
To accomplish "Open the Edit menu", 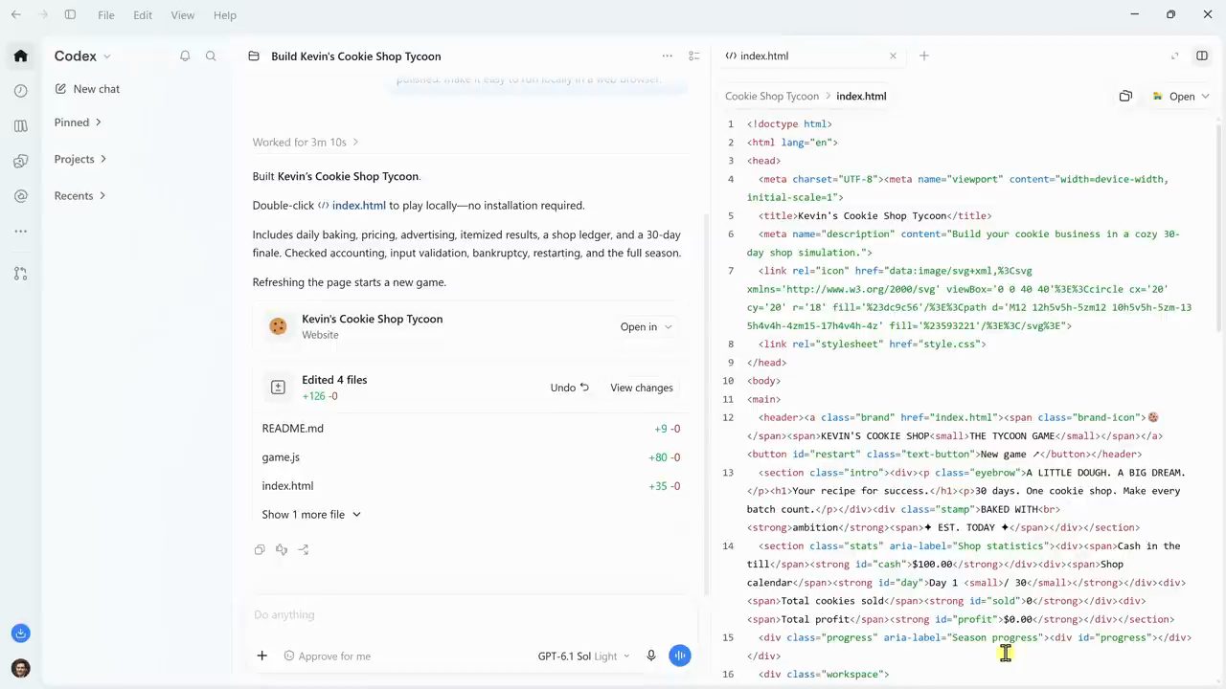I will point(143,15).
